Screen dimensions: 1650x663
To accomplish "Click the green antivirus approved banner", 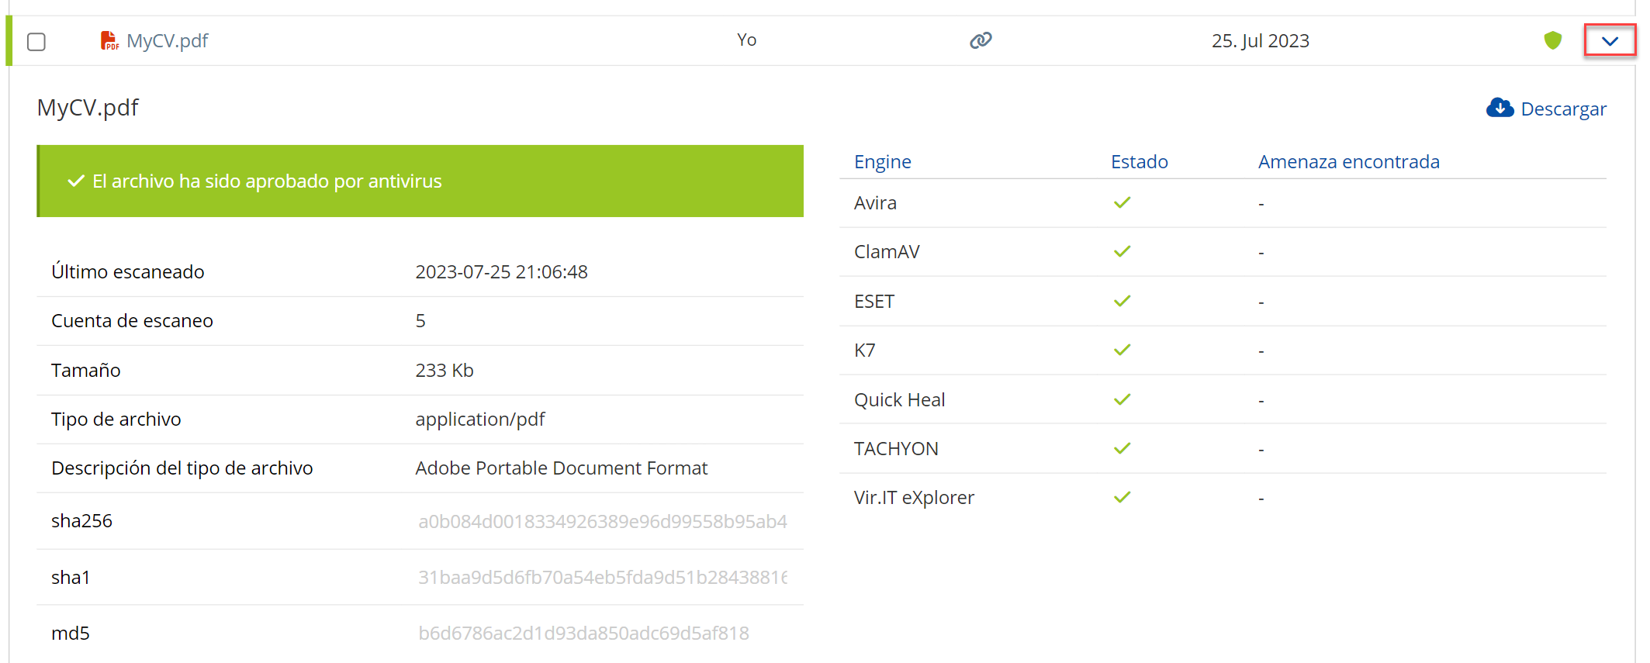I will (x=420, y=181).
